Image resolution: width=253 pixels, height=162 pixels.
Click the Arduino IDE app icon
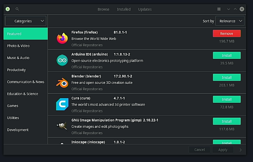[x=62, y=60]
